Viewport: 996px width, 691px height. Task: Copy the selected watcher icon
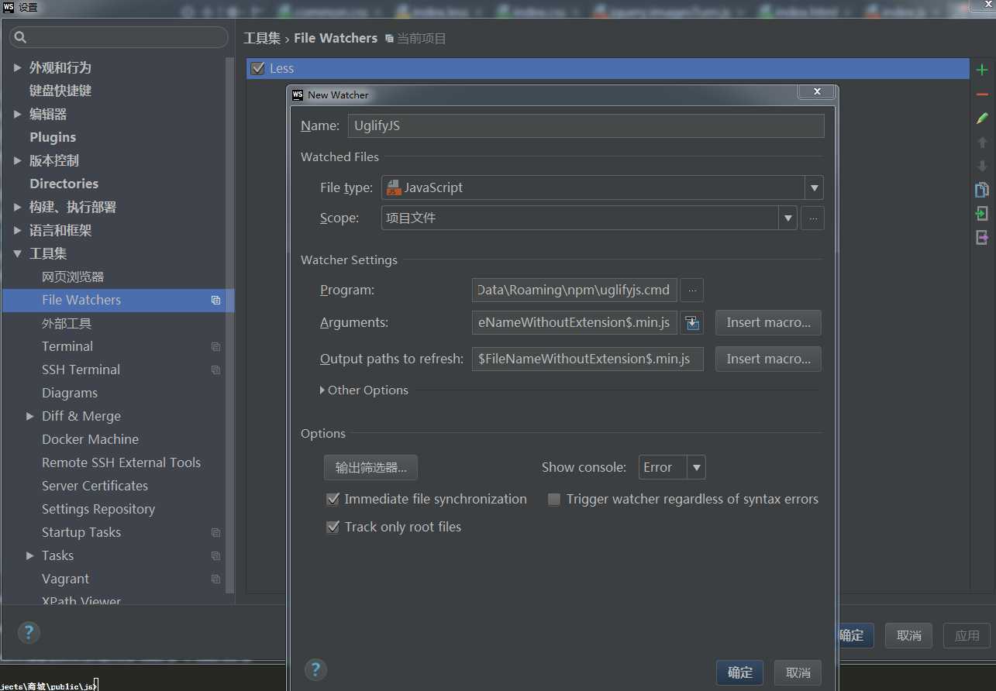point(982,190)
